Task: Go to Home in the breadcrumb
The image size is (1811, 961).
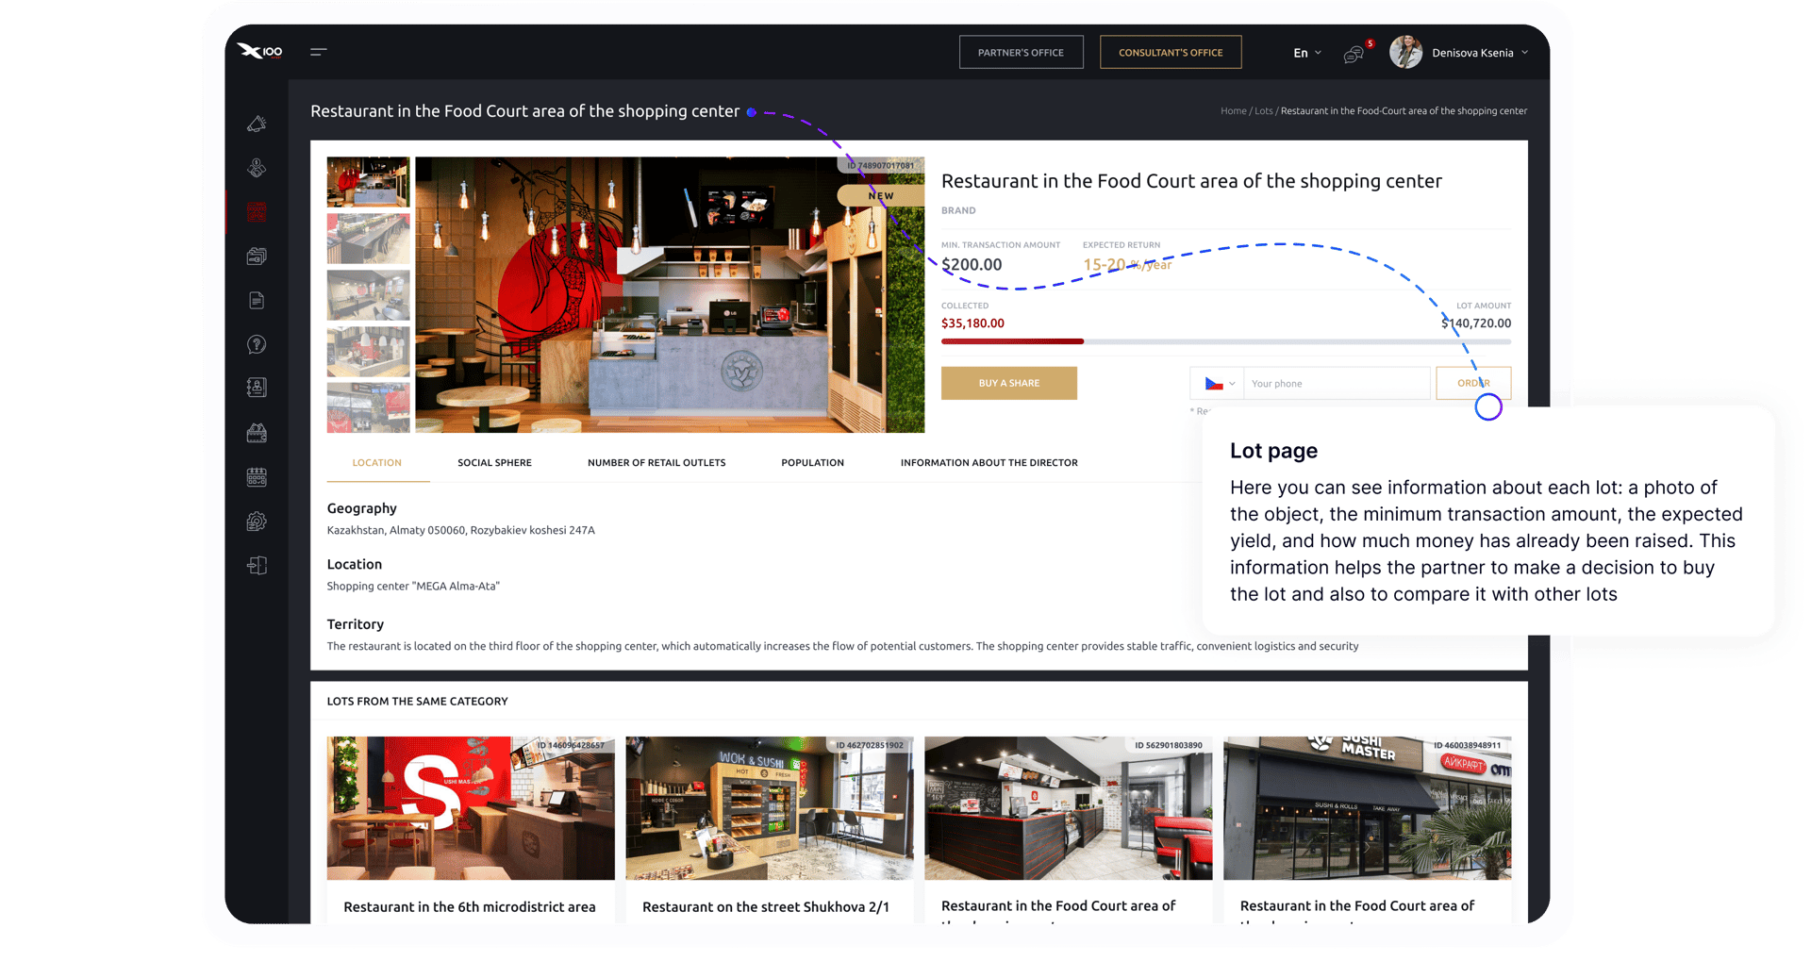Action: click(x=1234, y=111)
